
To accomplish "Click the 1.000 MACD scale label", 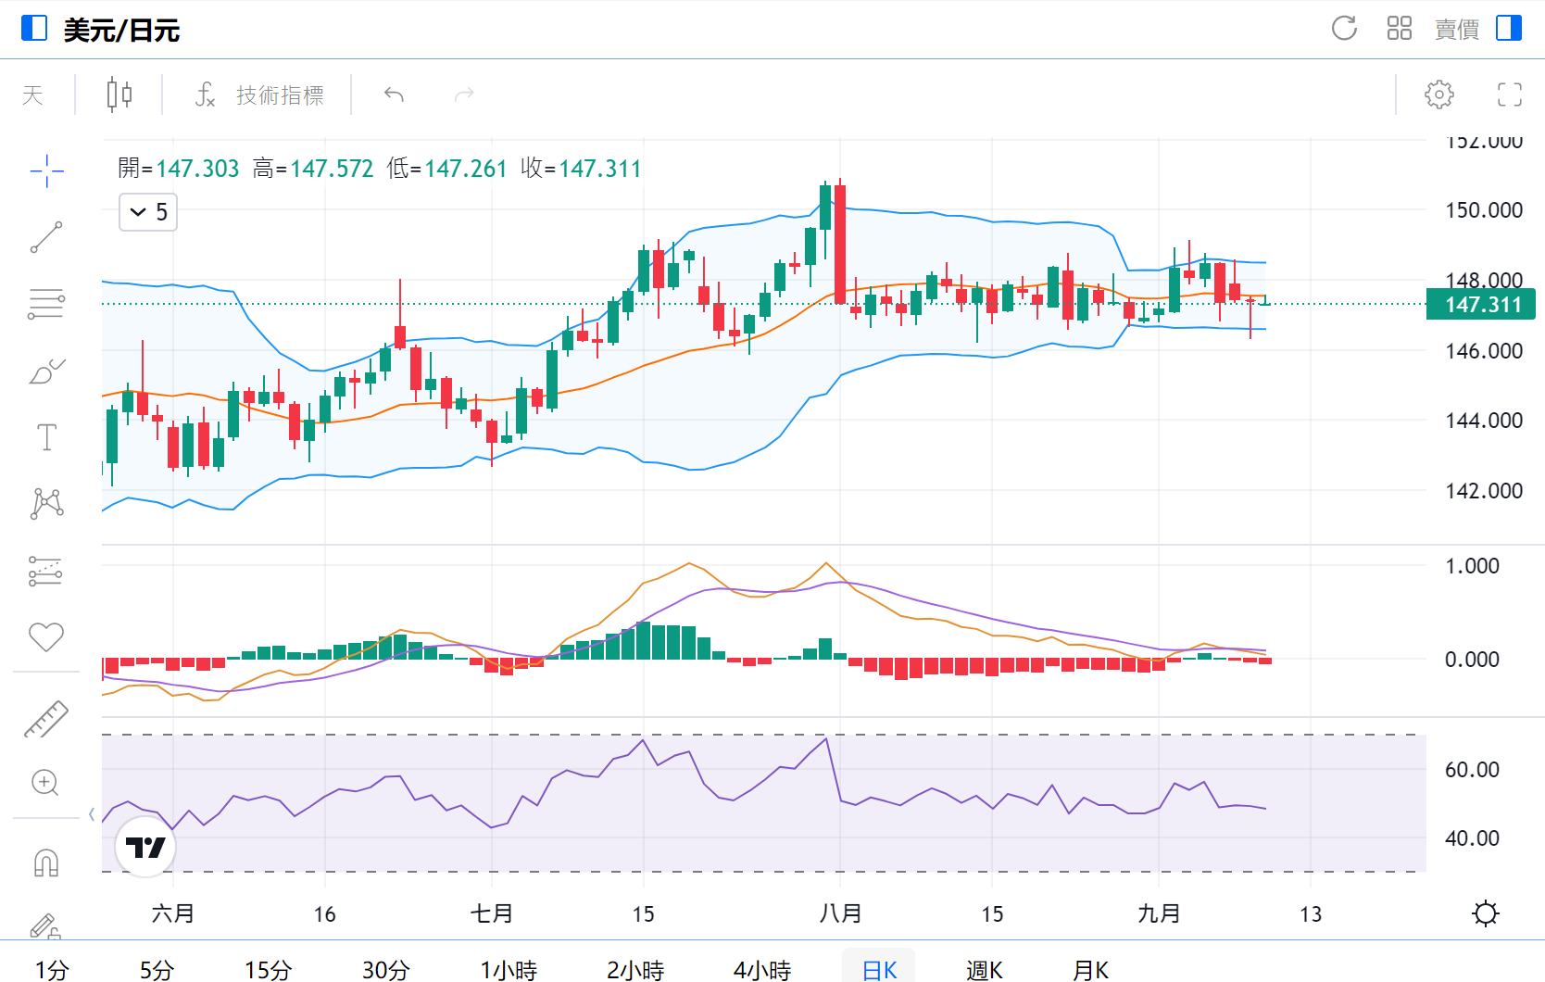I will tap(1472, 566).
